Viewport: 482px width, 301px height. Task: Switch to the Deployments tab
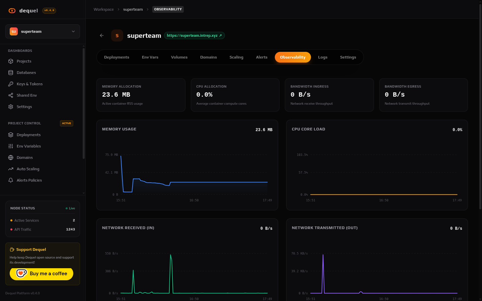(x=116, y=57)
